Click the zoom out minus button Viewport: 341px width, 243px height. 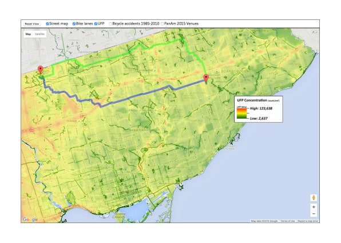pos(314,214)
